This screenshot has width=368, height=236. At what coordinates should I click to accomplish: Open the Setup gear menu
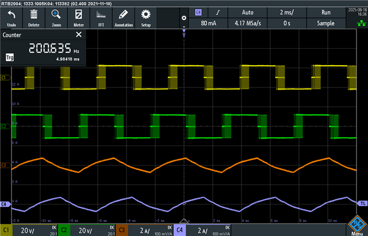pyautogui.click(x=145, y=18)
